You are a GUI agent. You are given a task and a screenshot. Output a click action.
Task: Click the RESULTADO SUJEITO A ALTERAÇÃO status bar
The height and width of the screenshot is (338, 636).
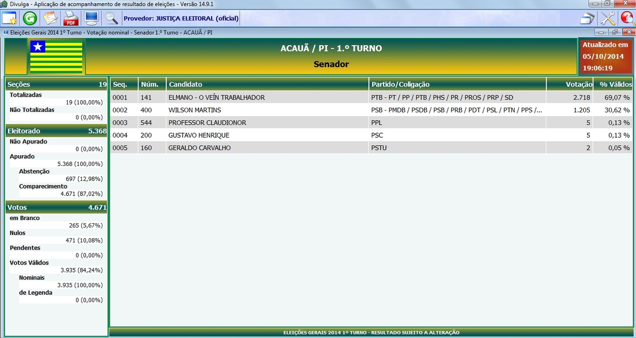371,332
